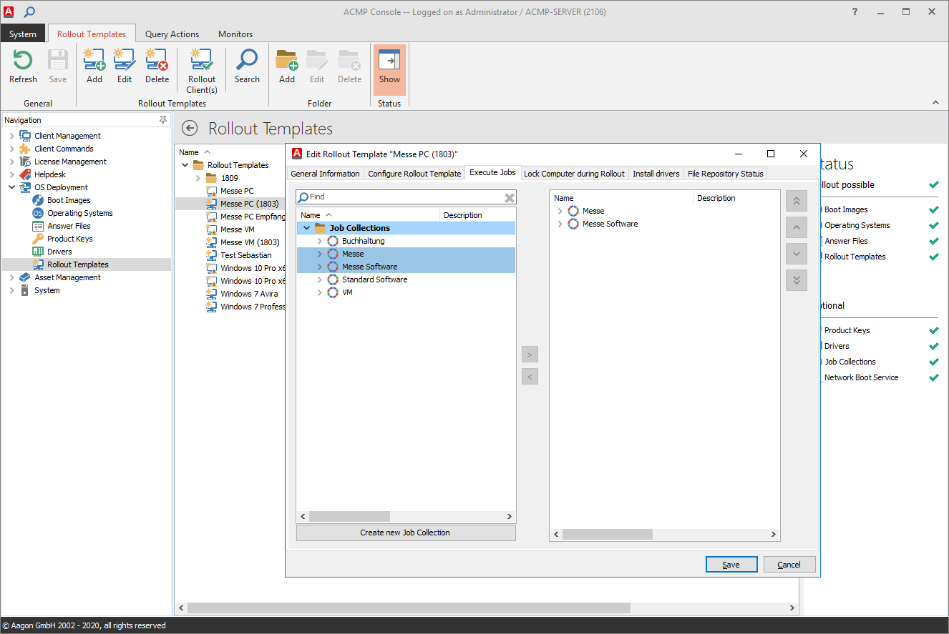The image size is (949, 634).
Task: Expand Asset Management node
Action: (11, 277)
